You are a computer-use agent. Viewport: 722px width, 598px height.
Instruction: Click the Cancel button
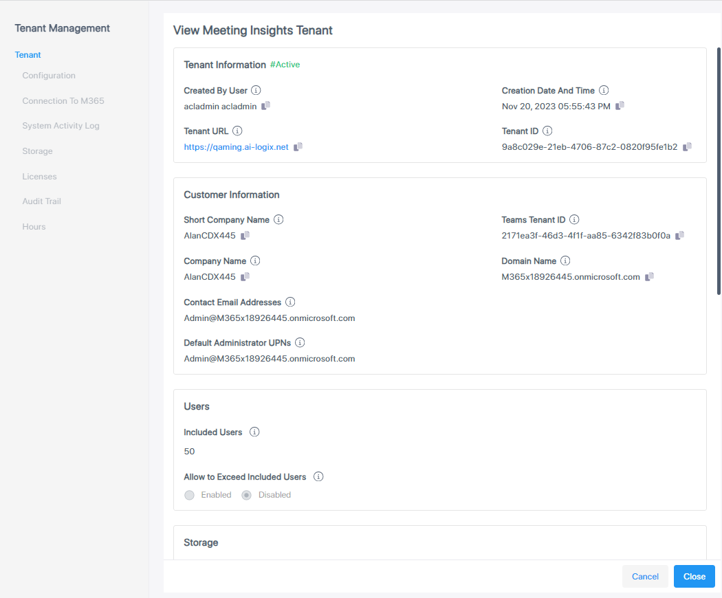pos(644,577)
